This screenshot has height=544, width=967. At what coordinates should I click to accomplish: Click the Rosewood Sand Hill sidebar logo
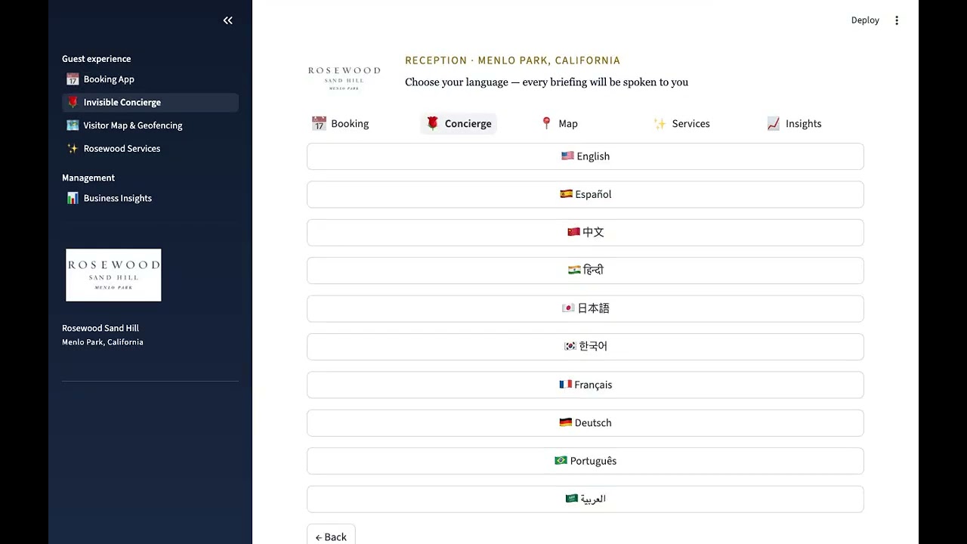(x=113, y=275)
